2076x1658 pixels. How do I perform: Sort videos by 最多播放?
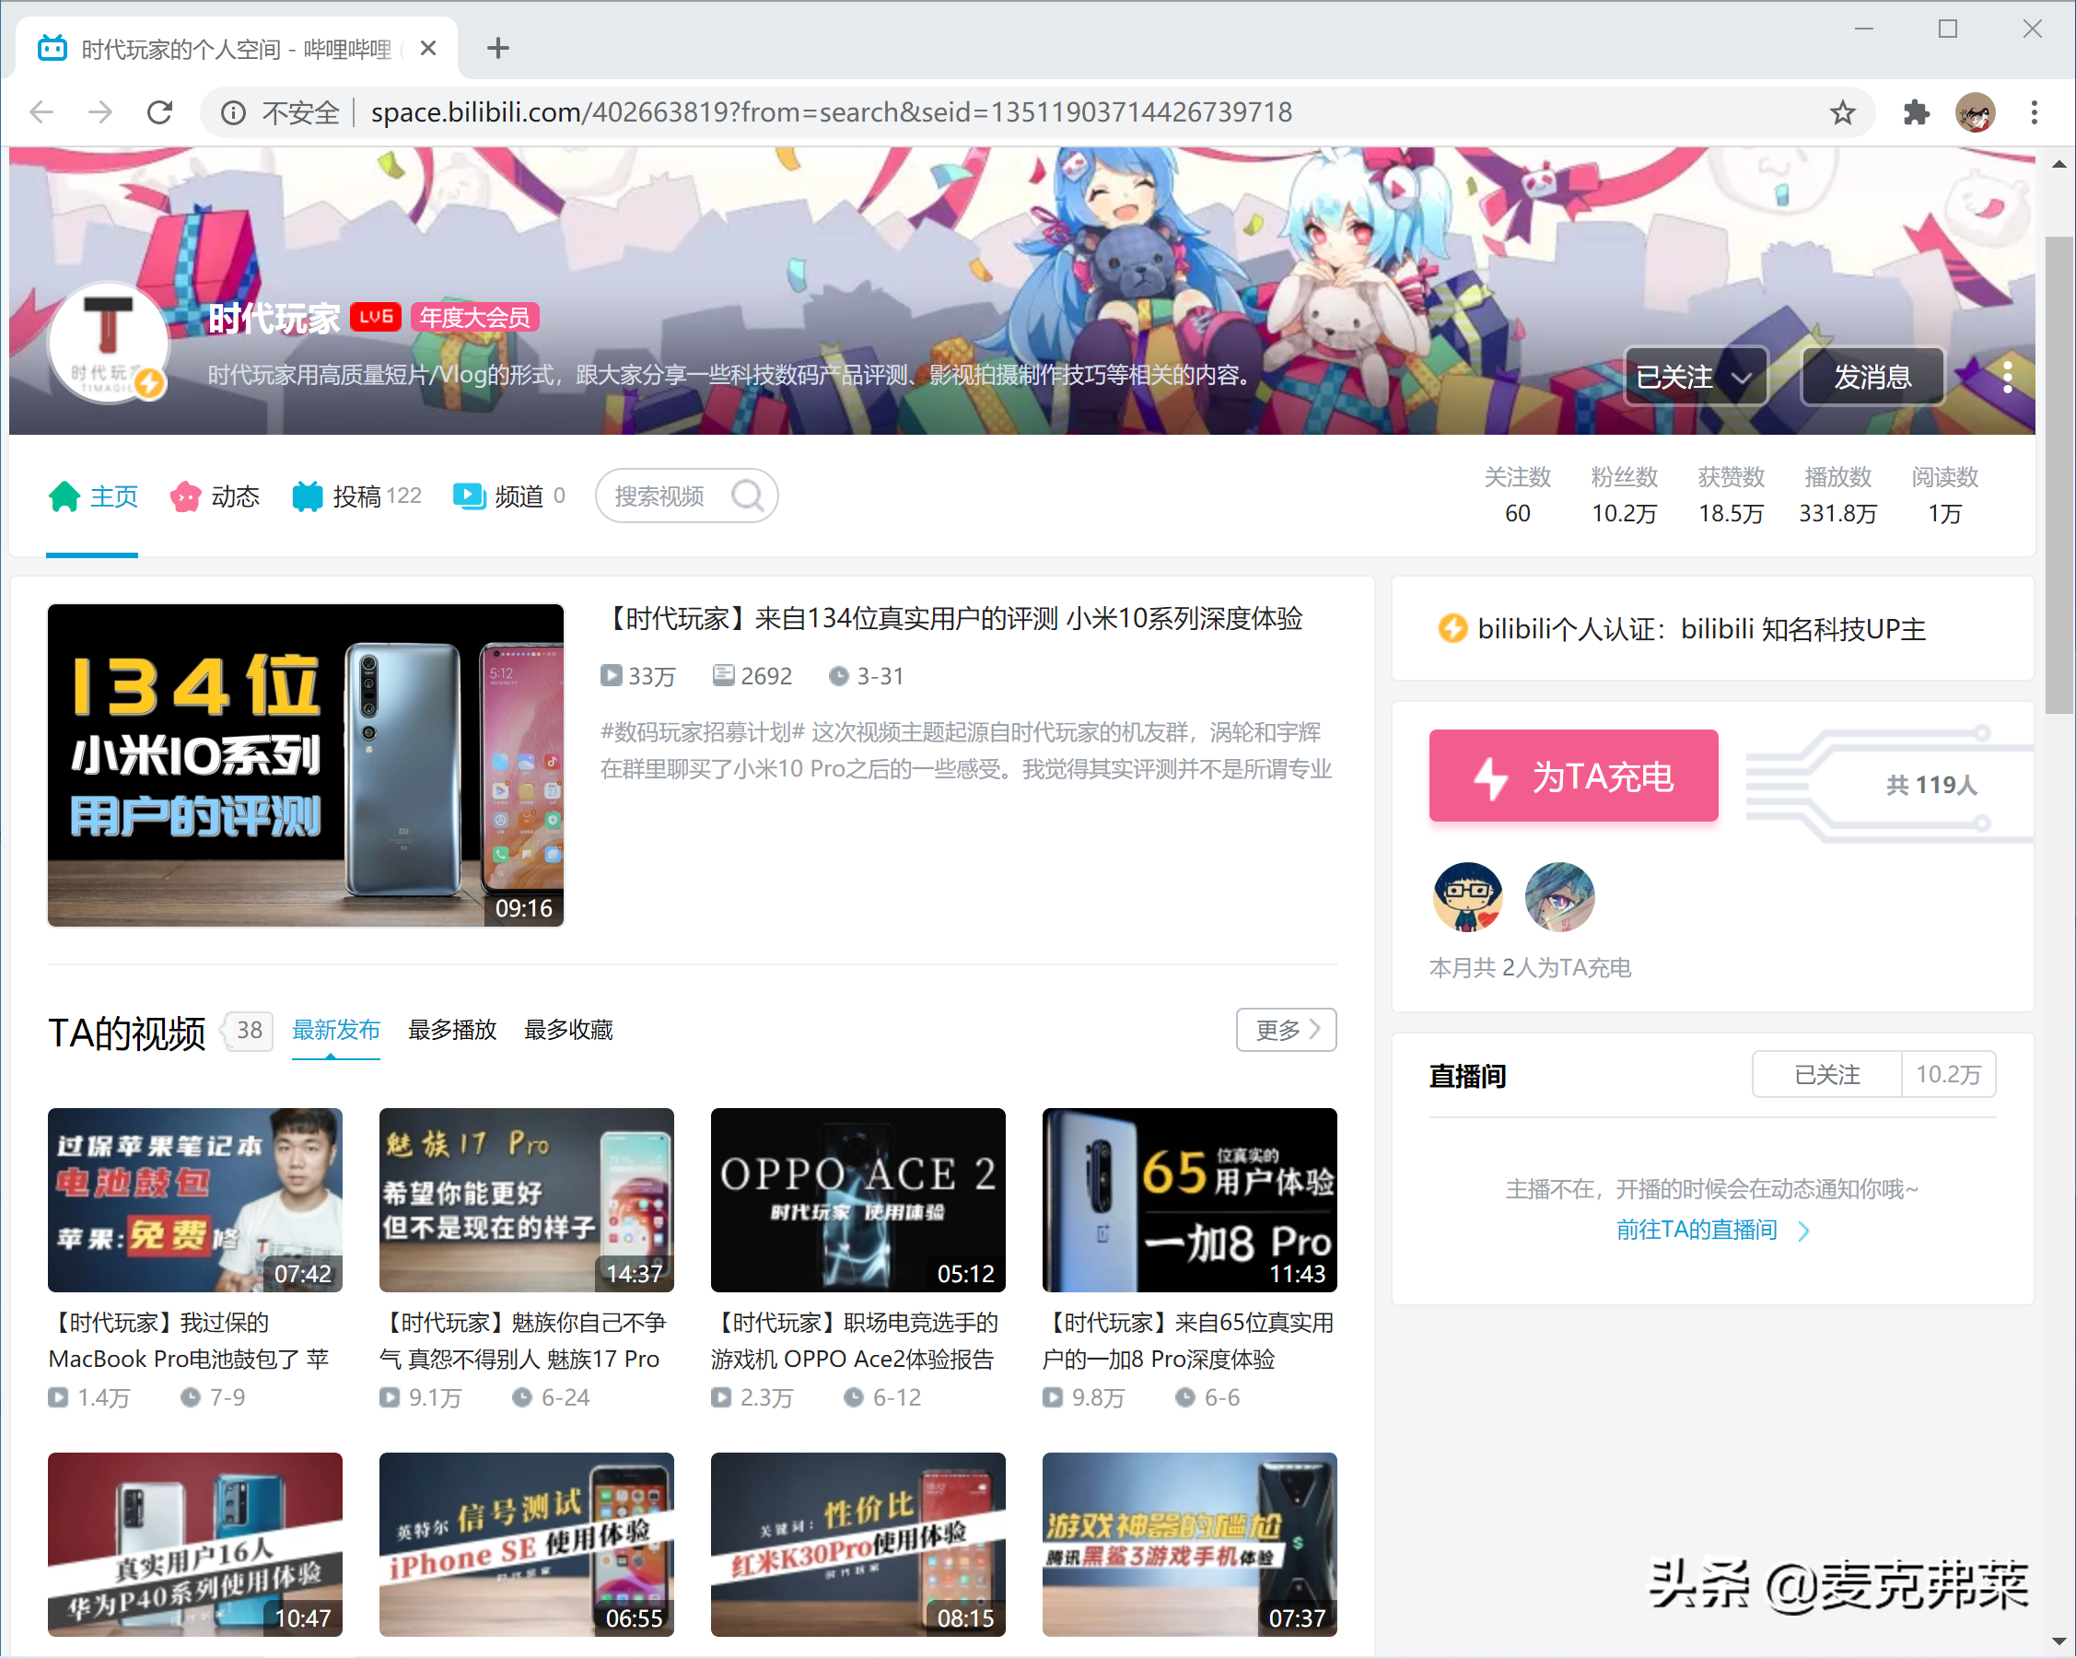(451, 1030)
